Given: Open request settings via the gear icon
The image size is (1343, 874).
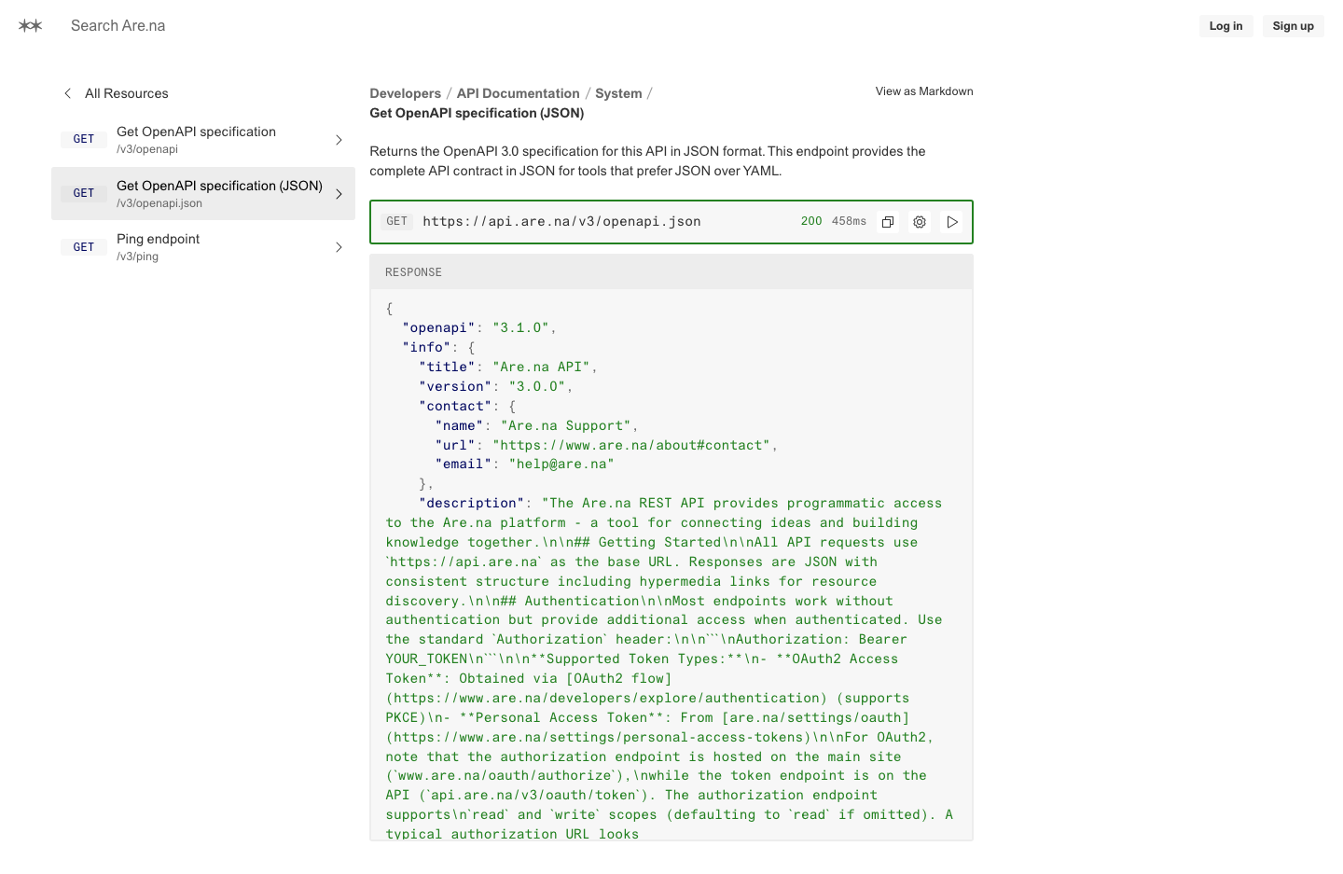Looking at the screenshot, I should tap(920, 222).
